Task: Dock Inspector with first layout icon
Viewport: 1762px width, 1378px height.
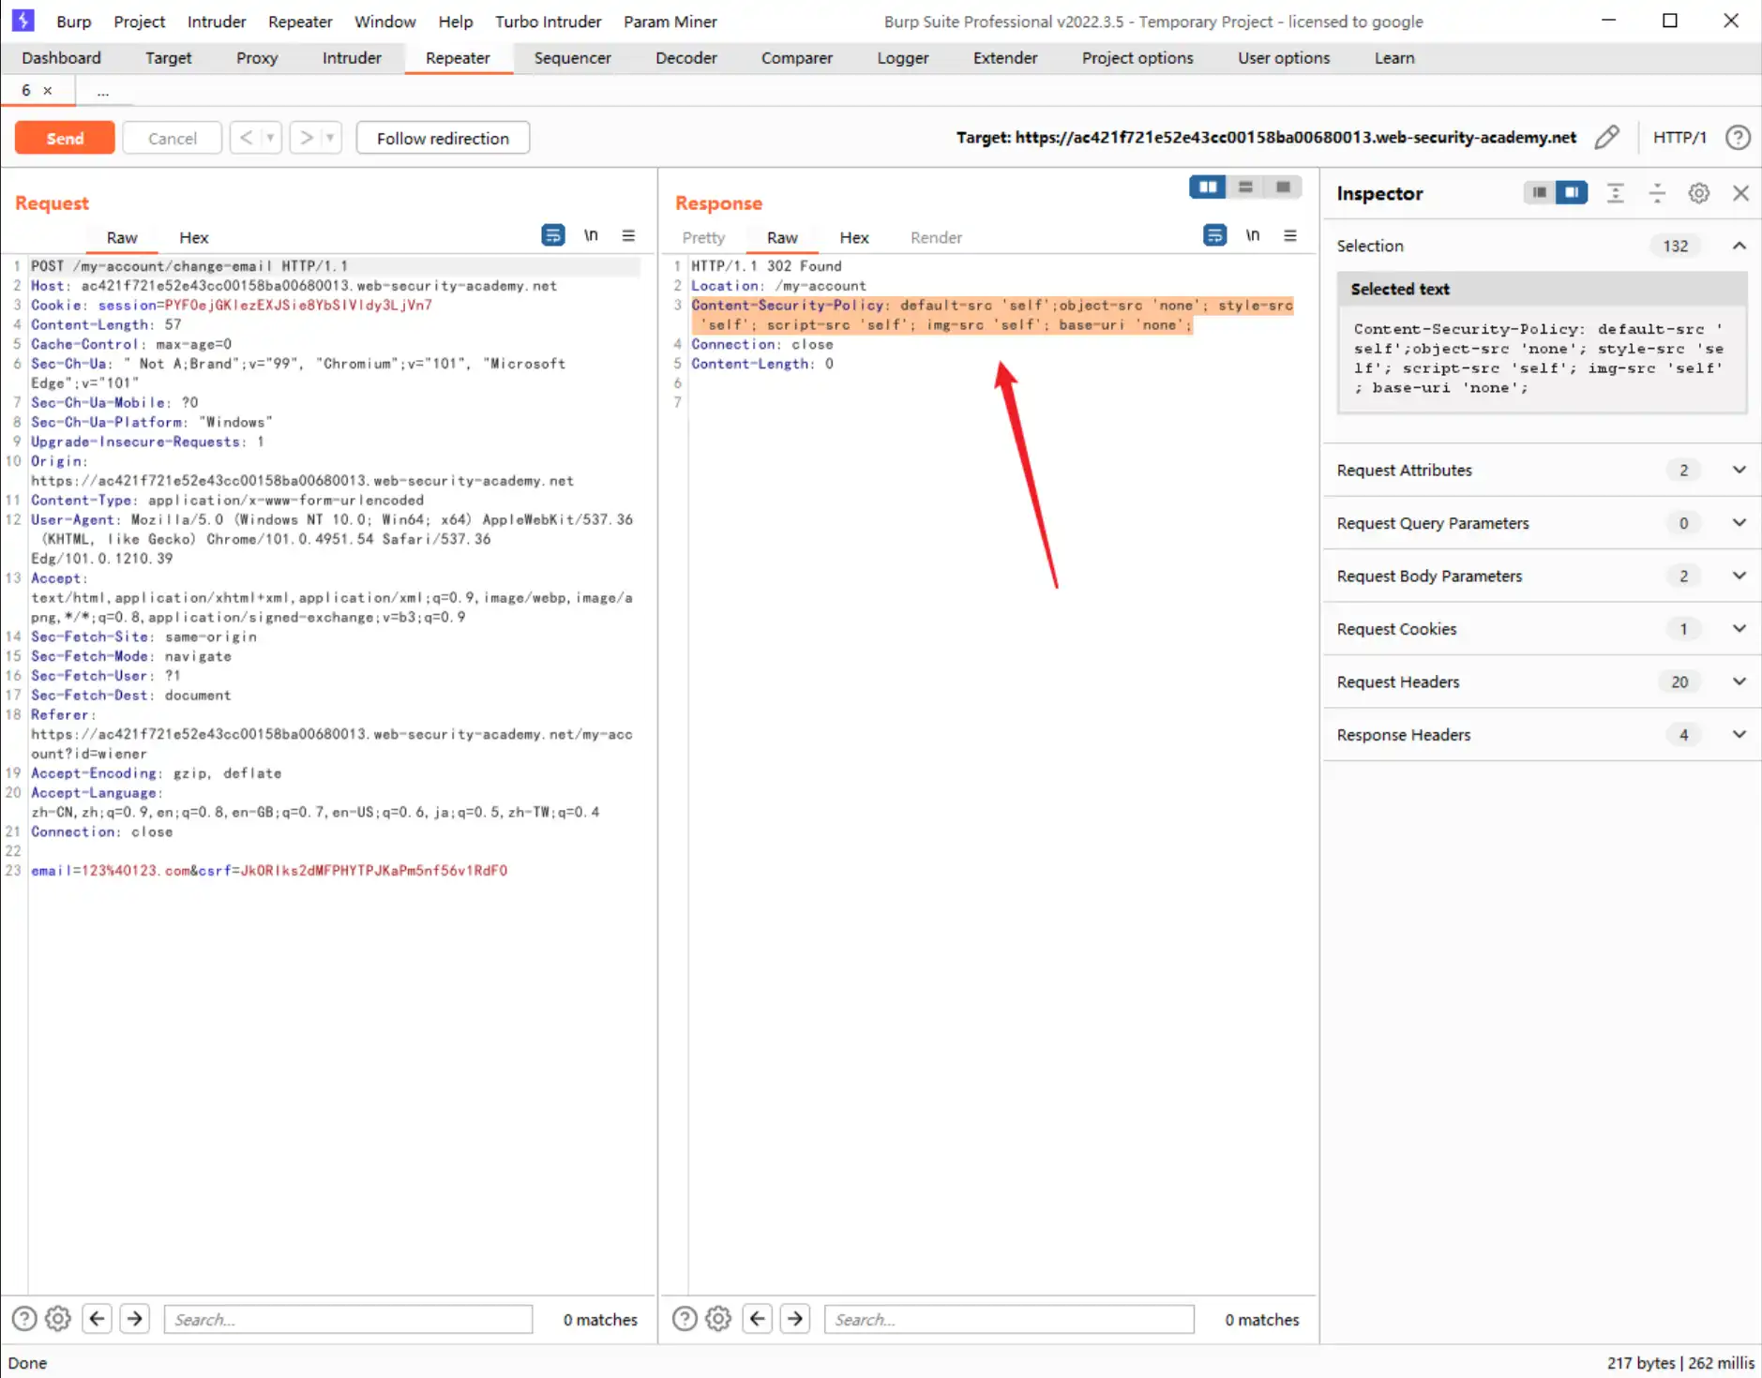Action: (1540, 193)
